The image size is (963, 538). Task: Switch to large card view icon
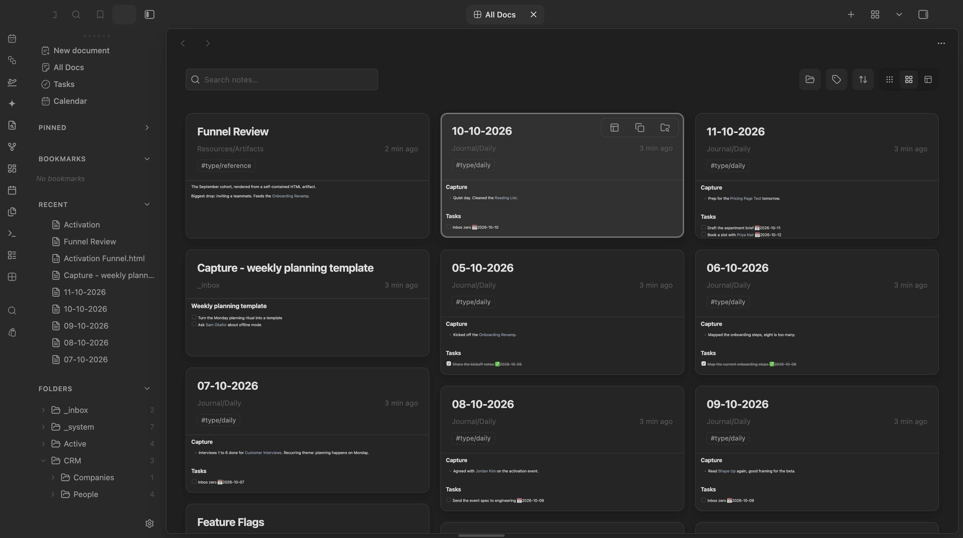pos(909,79)
